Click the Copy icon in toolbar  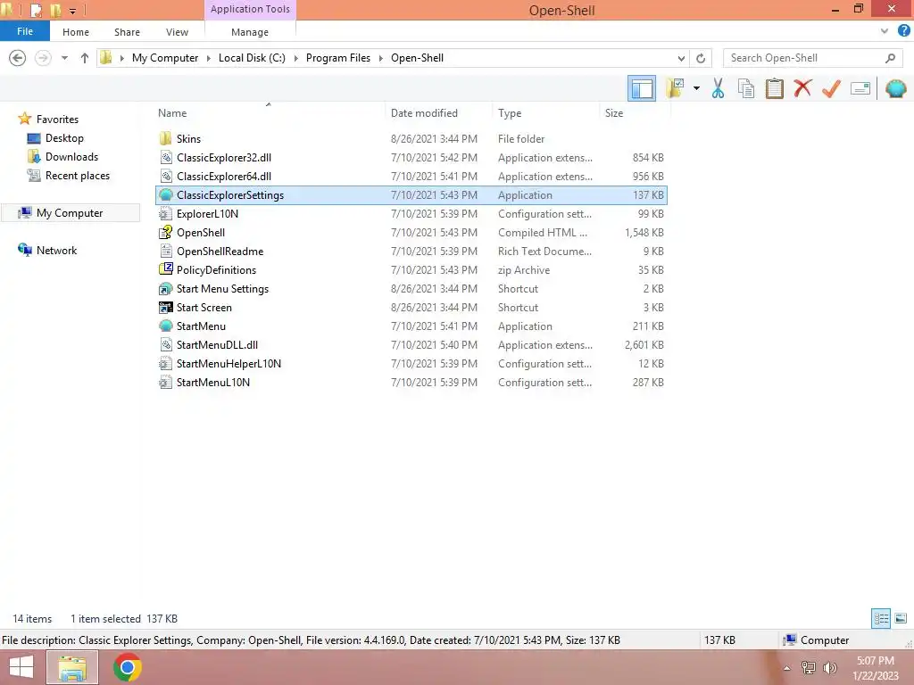click(746, 88)
